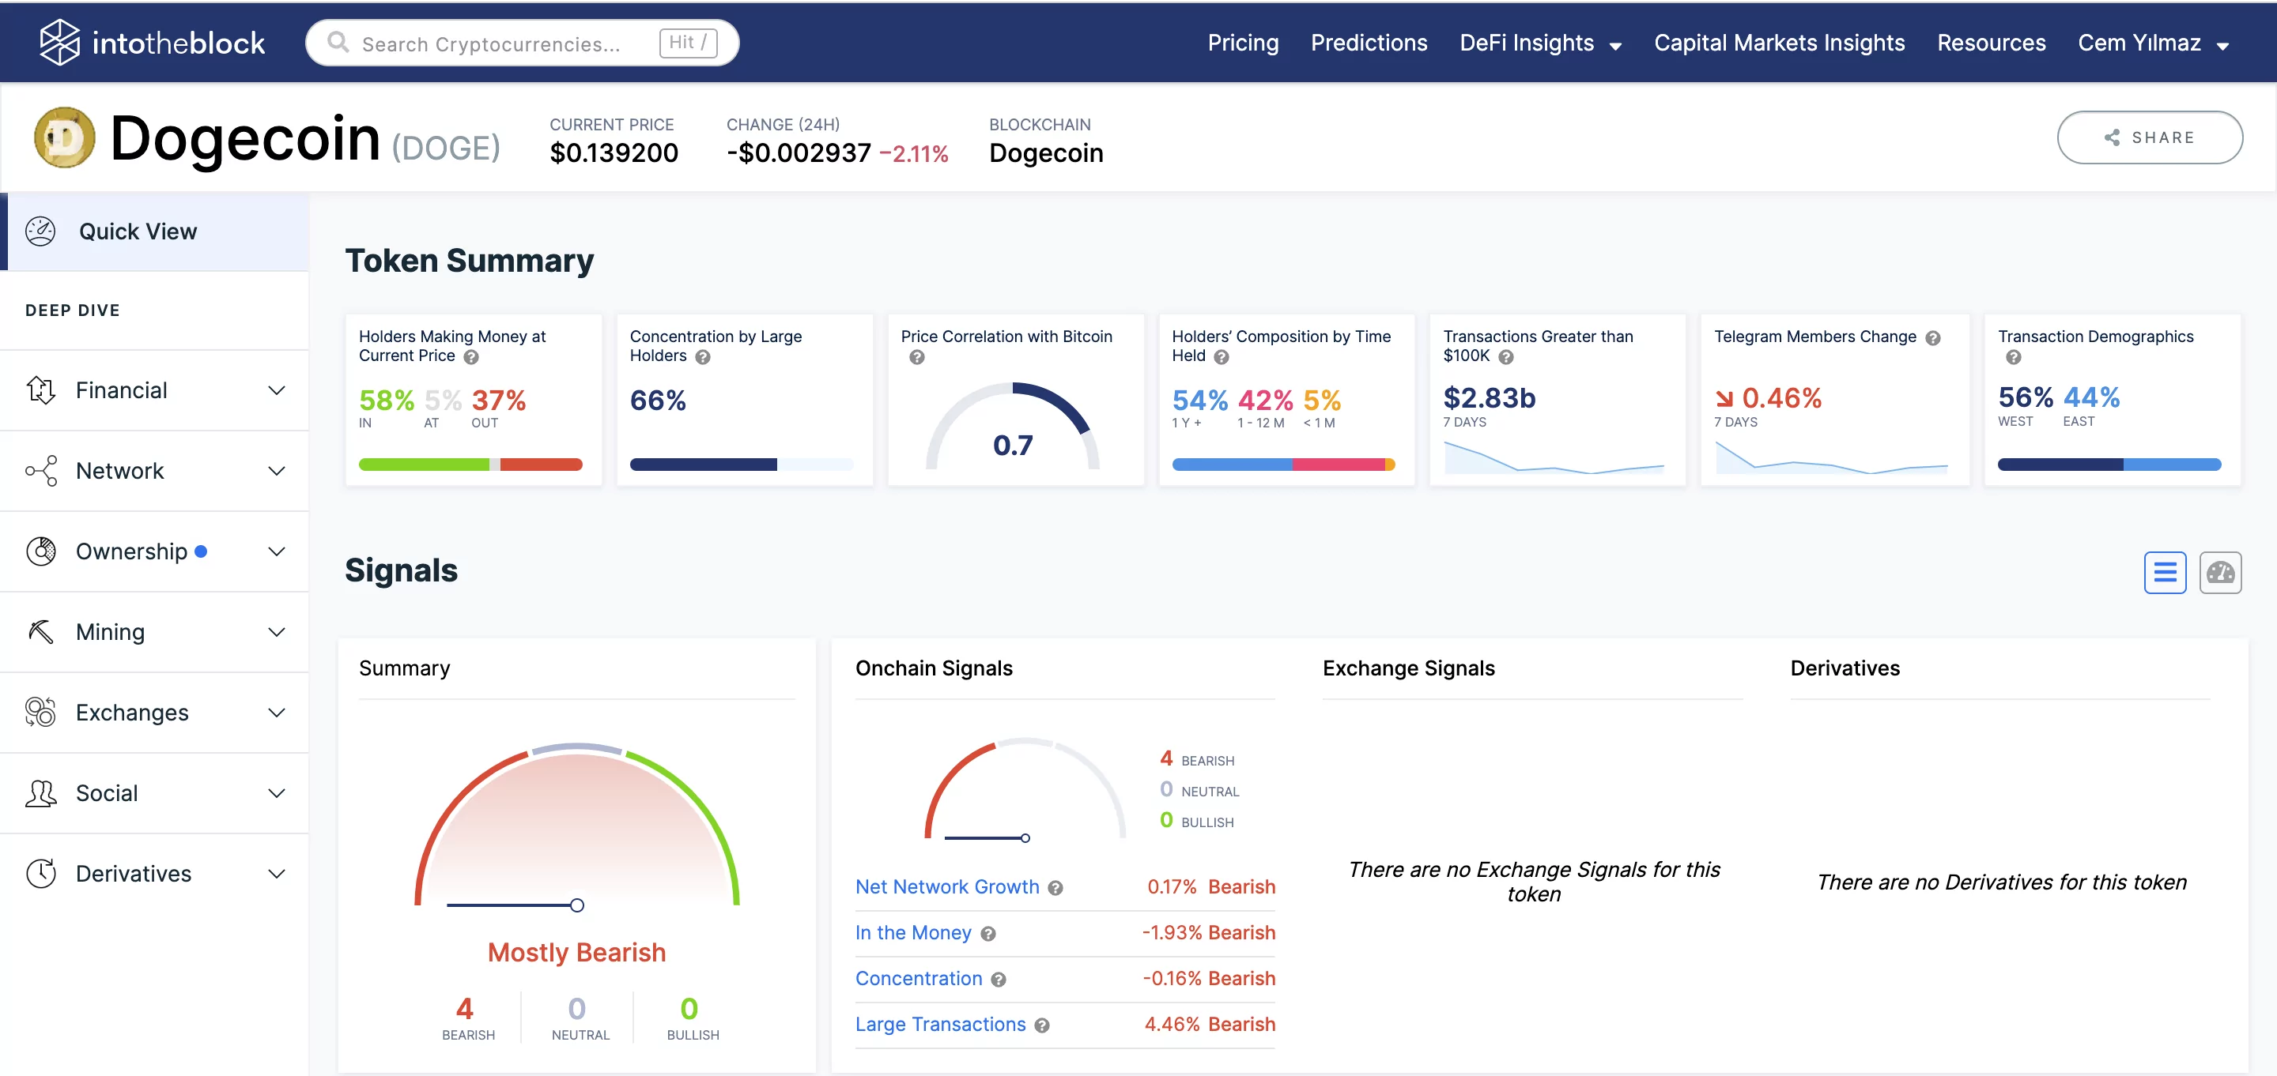2277x1076 pixels.
Task: Open the In the Money link
Action: point(913,932)
